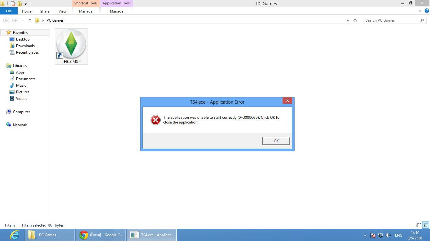The height and width of the screenshot is (241, 430).
Task: Open Action Center flag icon in tray
Action: [x=373, y=235]
